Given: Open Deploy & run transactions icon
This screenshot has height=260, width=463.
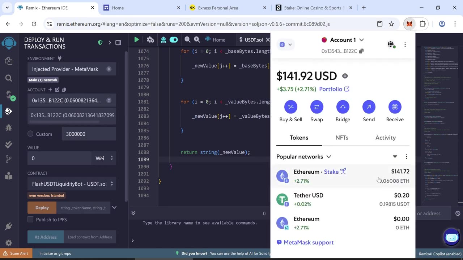Looking at the screenshot, I should [x=9, y=111].
